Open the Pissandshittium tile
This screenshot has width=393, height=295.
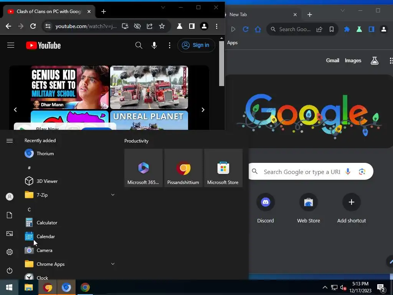point(183,168)
